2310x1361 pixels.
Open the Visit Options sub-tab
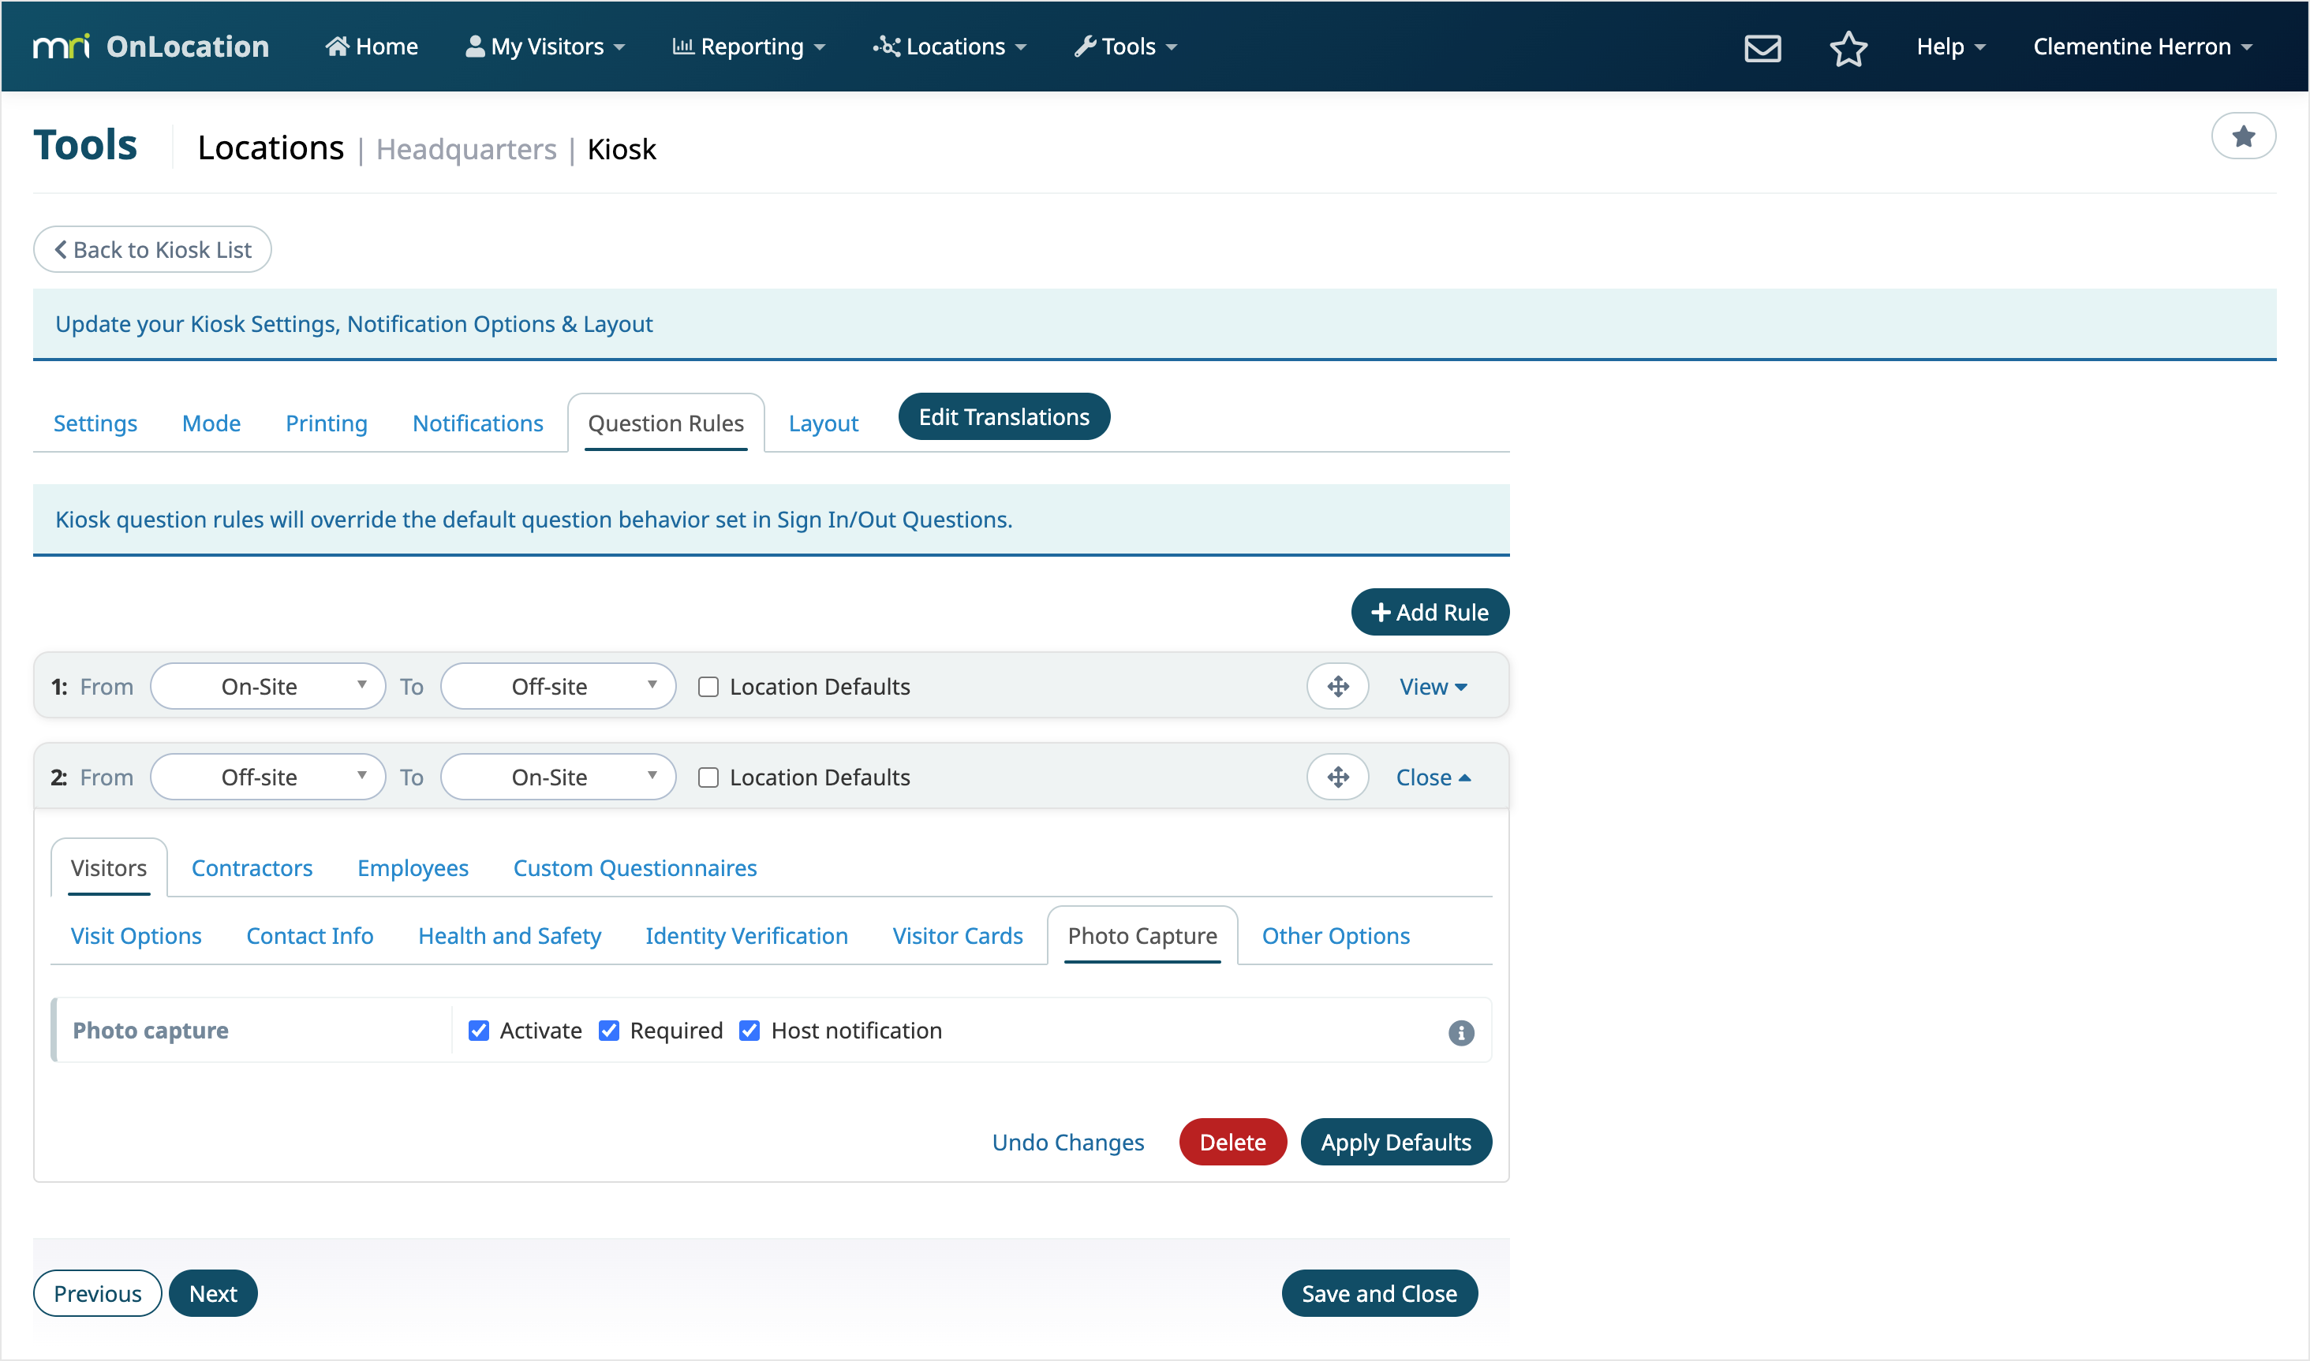coord(136,935)
